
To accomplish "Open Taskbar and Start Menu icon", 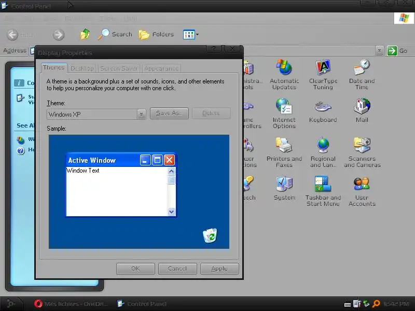I will 323,184.
